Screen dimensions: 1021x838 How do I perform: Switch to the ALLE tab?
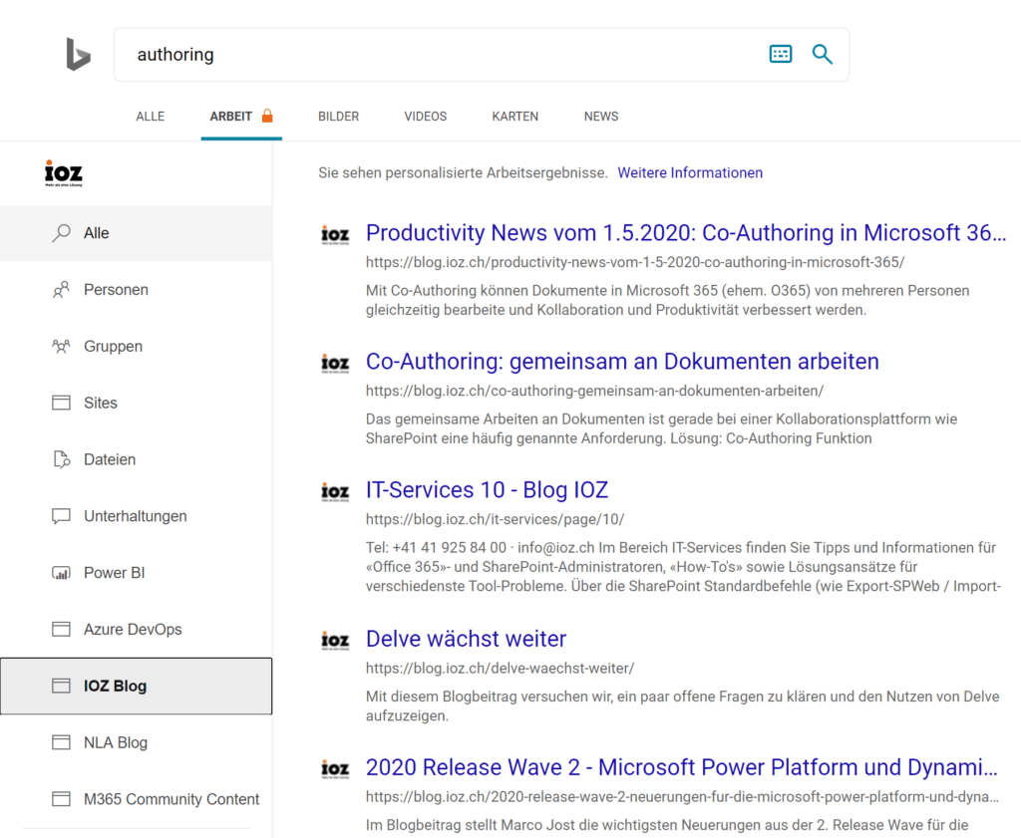pos(151,117)
